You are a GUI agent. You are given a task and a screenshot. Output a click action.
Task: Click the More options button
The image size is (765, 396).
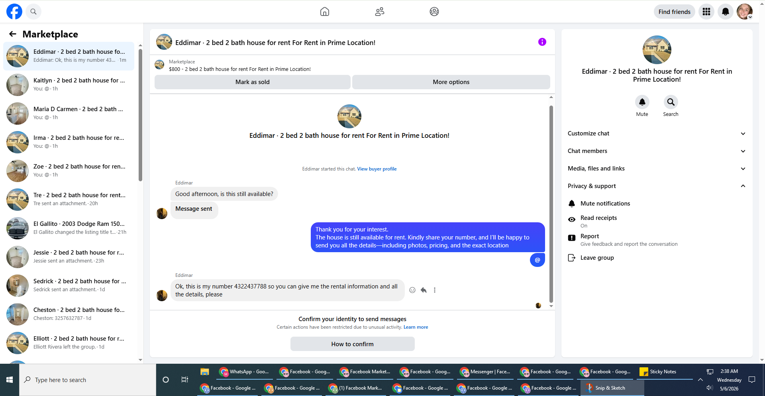click(x=451, y=82)
